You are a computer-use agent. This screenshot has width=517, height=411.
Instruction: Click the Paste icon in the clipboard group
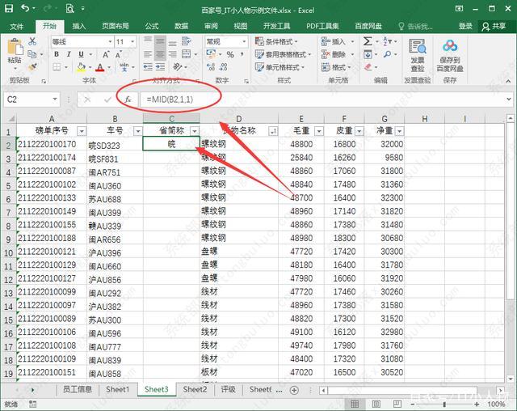point(14,50)
